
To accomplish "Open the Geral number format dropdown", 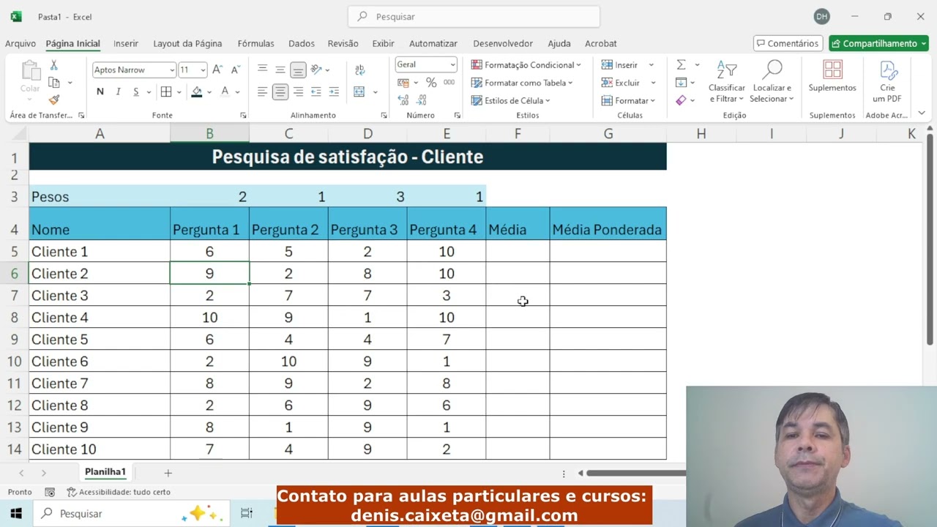I will pyautogui.click(x=452, y=64).
